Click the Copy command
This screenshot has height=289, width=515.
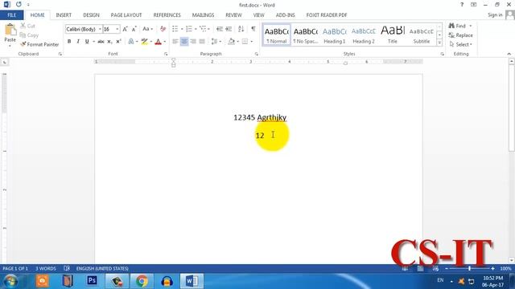29,35
